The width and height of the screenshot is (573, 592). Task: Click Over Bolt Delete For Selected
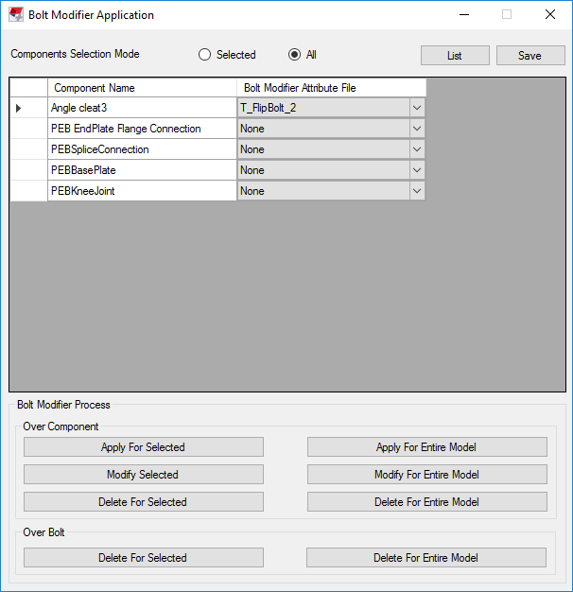tap(144, 558)
